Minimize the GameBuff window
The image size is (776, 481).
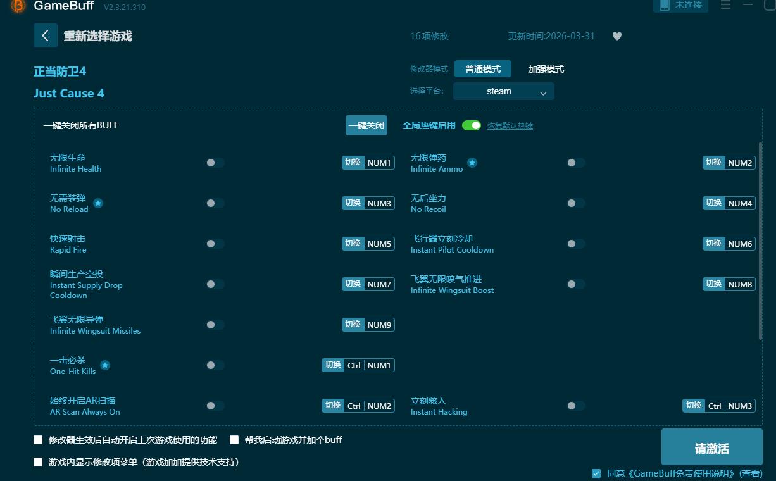[748, 5]
